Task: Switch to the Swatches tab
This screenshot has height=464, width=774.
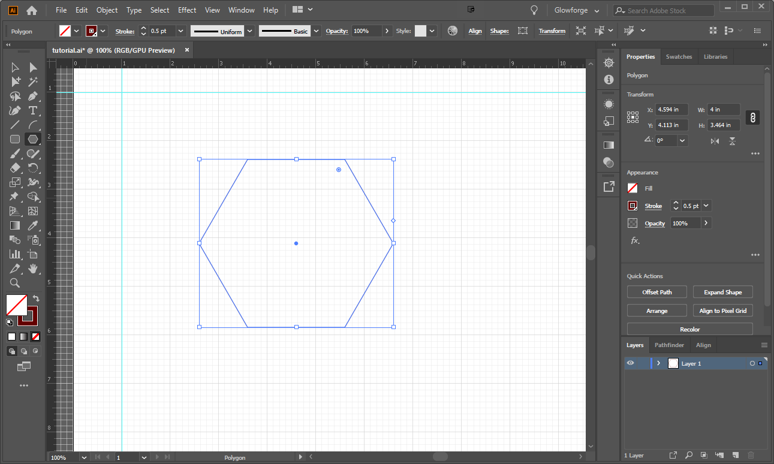Action: (x=679, y=56)
